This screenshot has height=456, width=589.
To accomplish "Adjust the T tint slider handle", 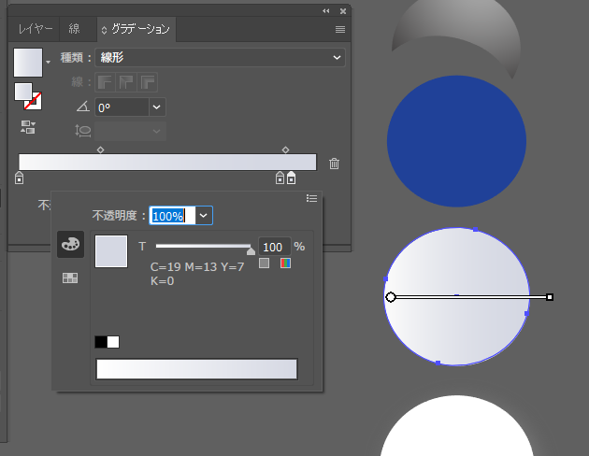I will tap(251, 250).
